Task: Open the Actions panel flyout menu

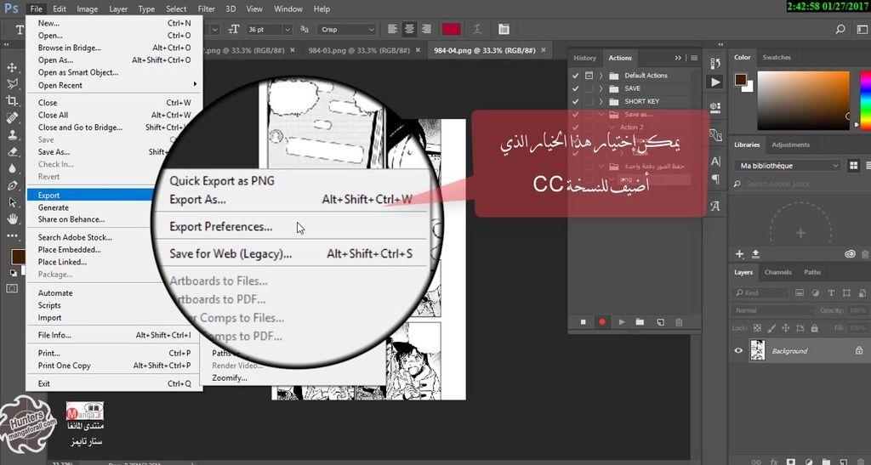Action: point(694,58)
